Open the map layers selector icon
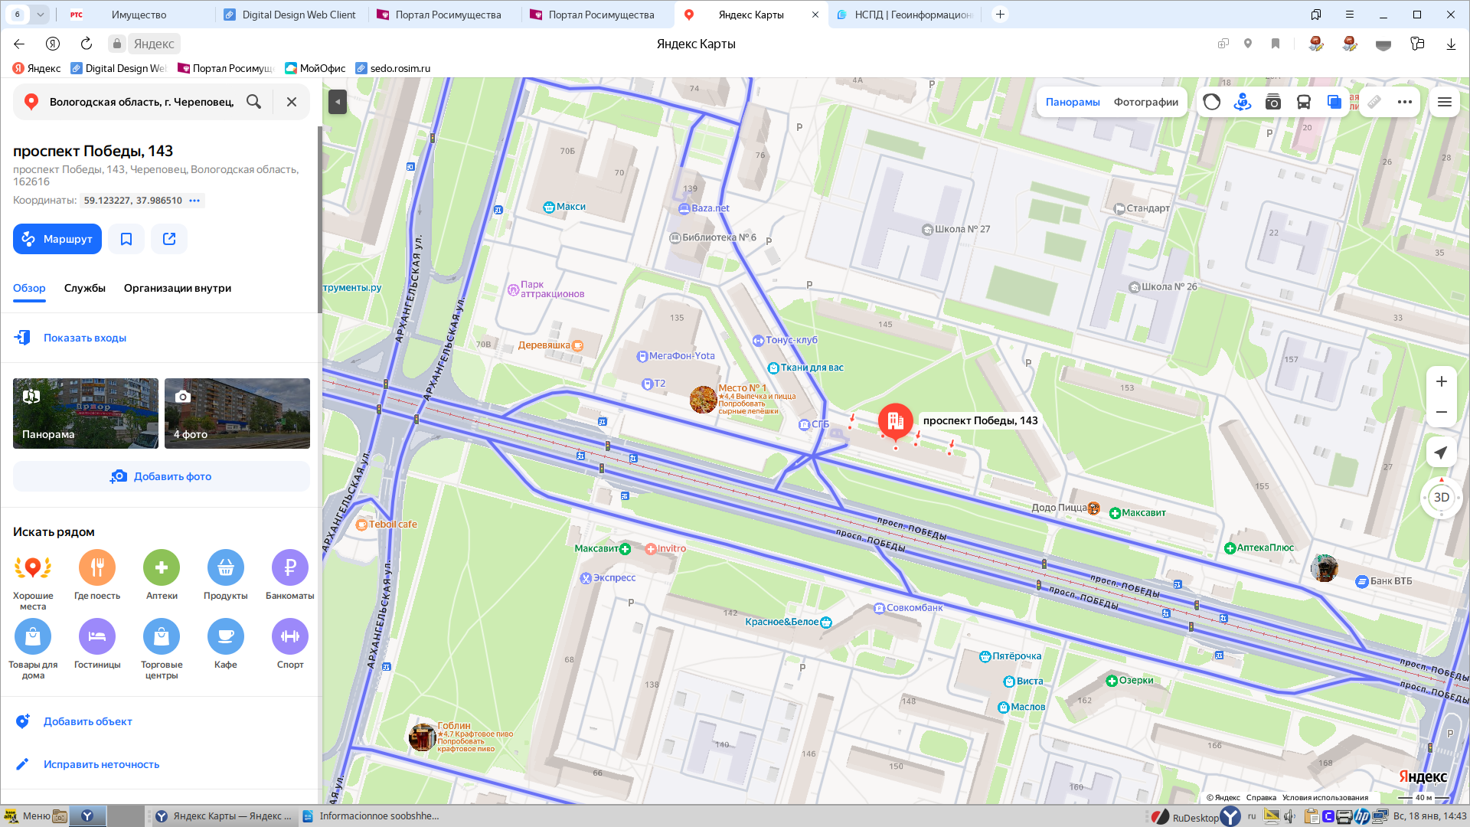This screenshot has width=1470, height=827. tap(1334, 102)
